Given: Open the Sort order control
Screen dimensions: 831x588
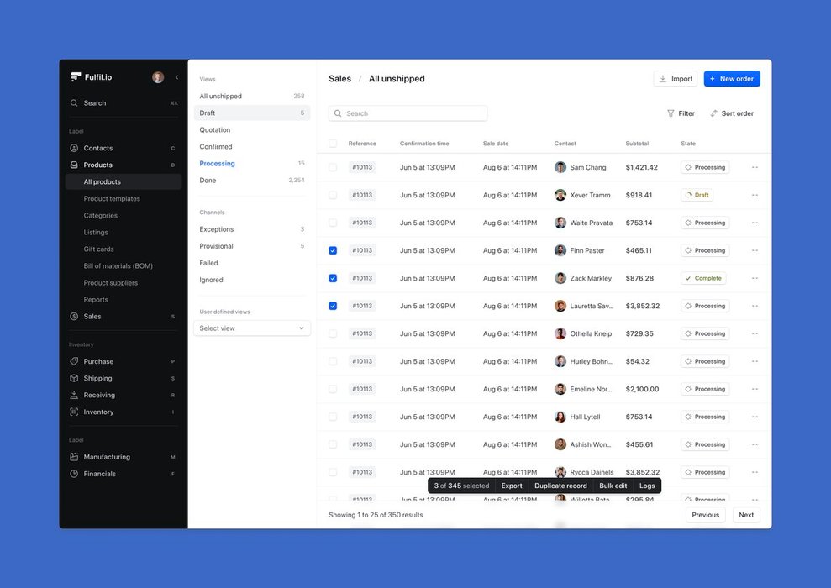Looking at the screenshot, I should point(732,113).
